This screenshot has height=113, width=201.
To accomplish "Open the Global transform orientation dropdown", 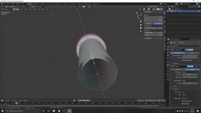I will (74, 7).
